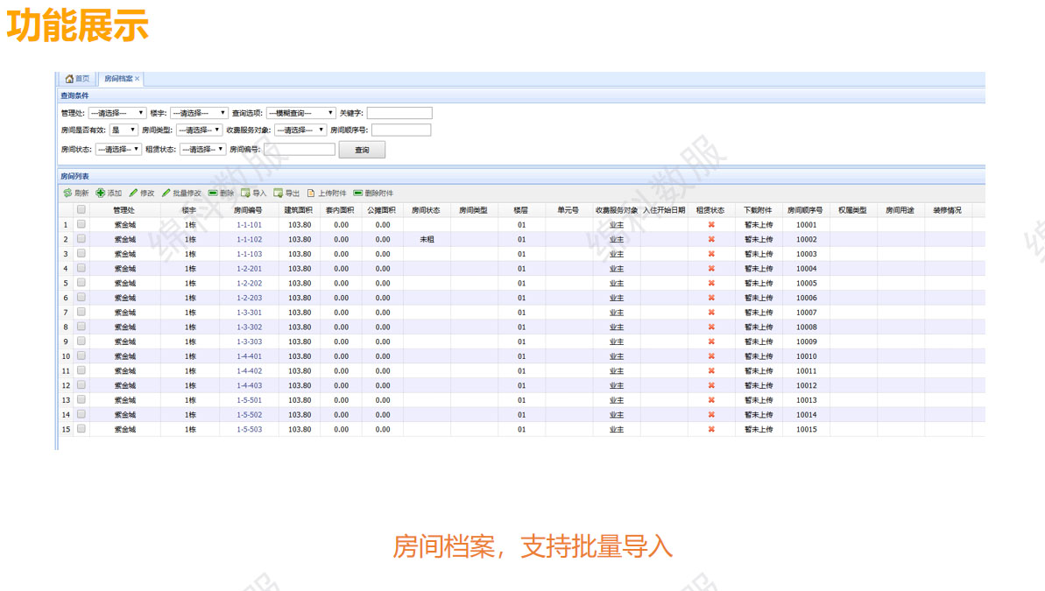This screenshot has width=1045, height=591.
Task: Check the checkbox for row 15 room 1-5-503
Action: click(81, 429)
